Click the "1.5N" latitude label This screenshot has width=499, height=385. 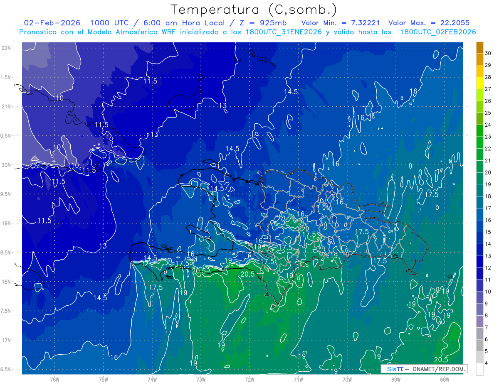point(6,77)
